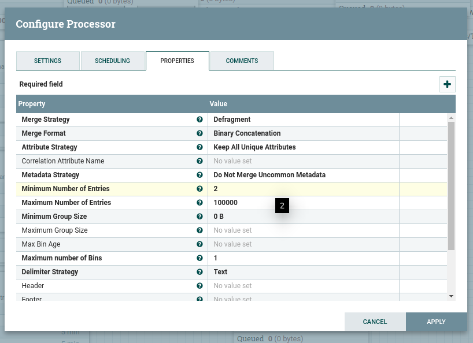Switch to the Scheduling tab
The width and height of the screenshot is (473, 343).
coord(113,61)
